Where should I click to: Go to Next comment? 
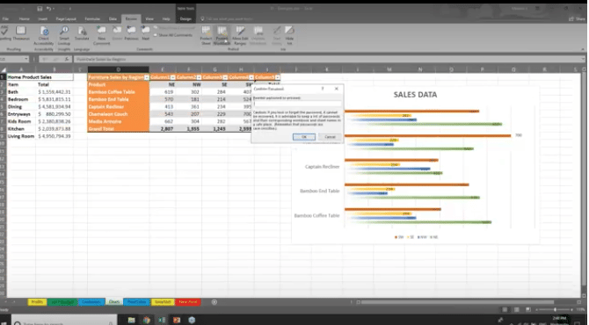point(145,33)
